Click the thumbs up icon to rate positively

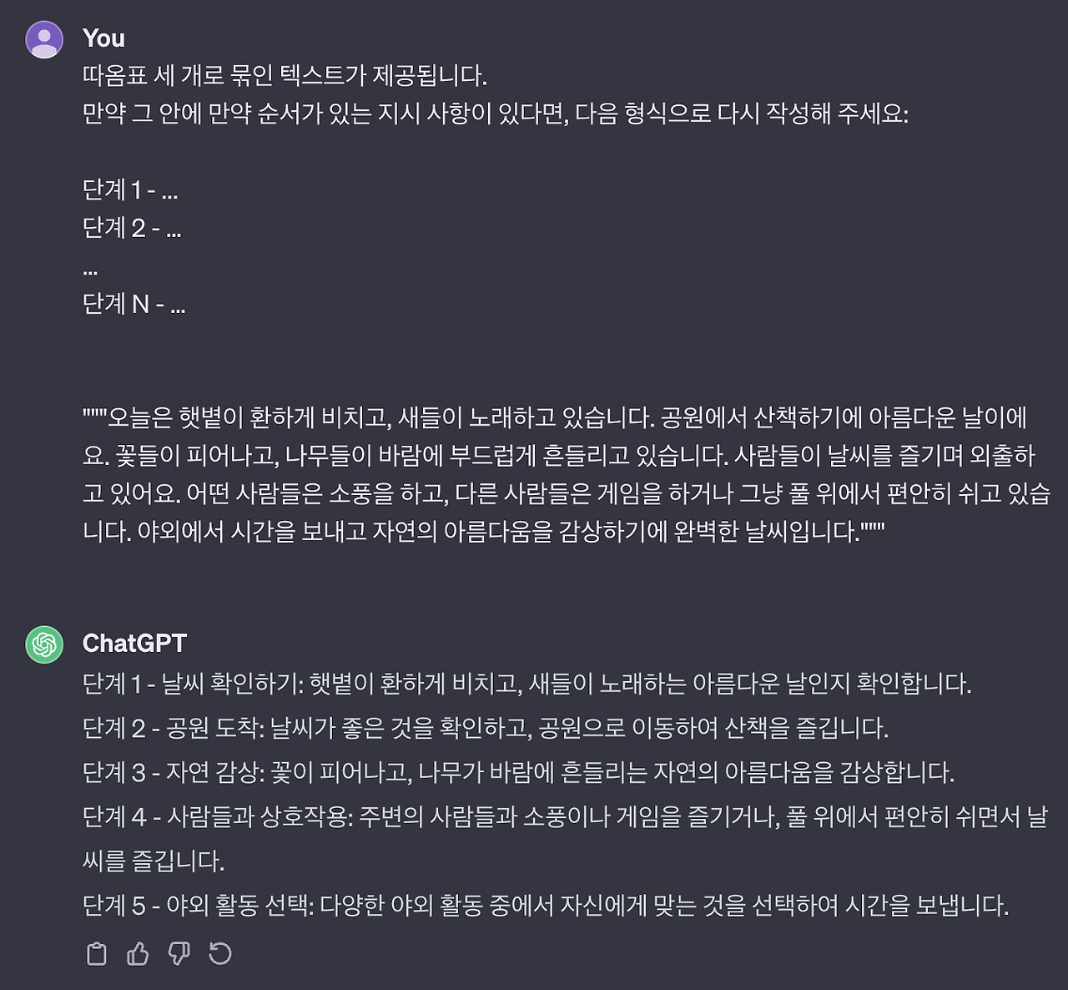[x=138, y=952]
